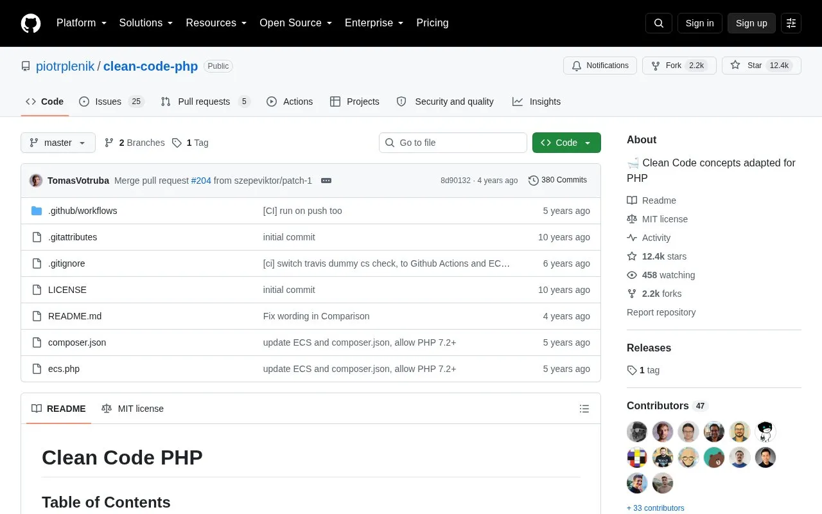Expand the Enterprise menu
Image resolution: width=822 pixels, height=514 pixels.
click(374, 23)
